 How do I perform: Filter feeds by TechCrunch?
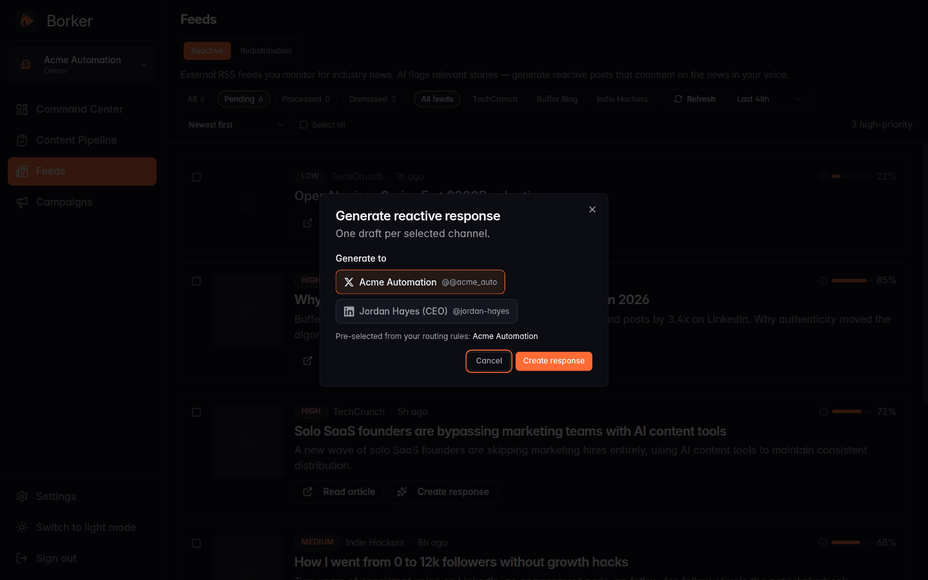[495, 99]
